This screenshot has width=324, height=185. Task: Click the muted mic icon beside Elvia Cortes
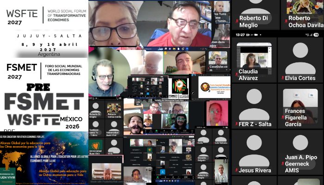[283, 78]
